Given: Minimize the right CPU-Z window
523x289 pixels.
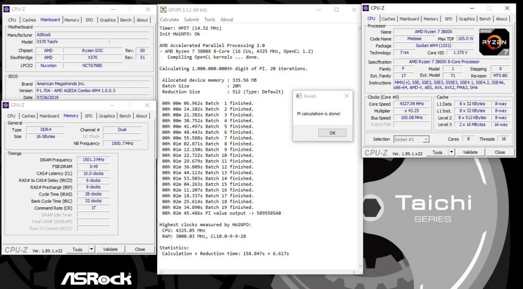Looking at the screenshot, I should [x=472, y=8].
